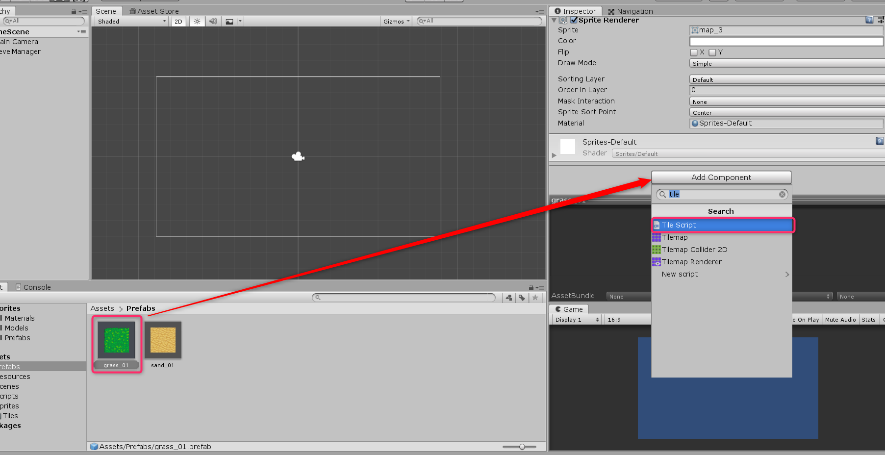Toggle 2D view mode in Scene toolbar
Image resolution: width=885 pixels, height=455 pixels.
coord(178,21)
